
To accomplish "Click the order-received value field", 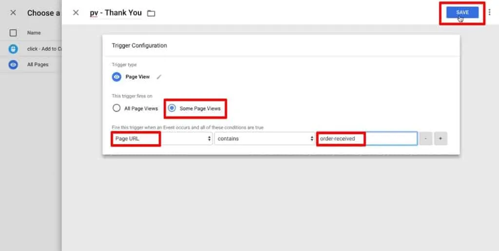I will [x=367, y=139].
